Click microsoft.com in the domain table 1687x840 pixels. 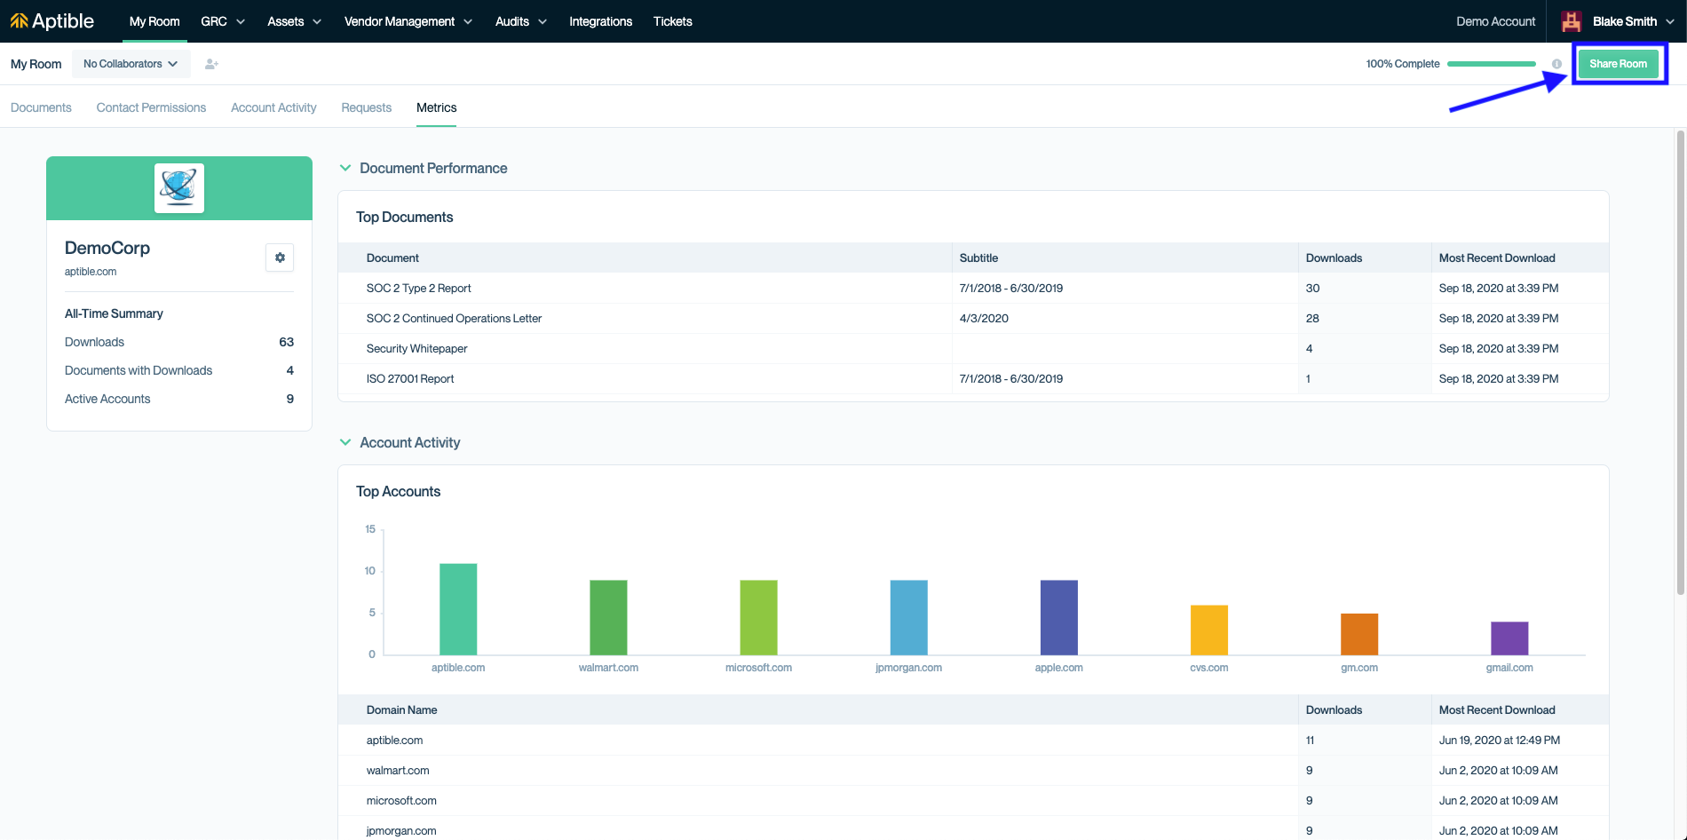tap(401, 801)
